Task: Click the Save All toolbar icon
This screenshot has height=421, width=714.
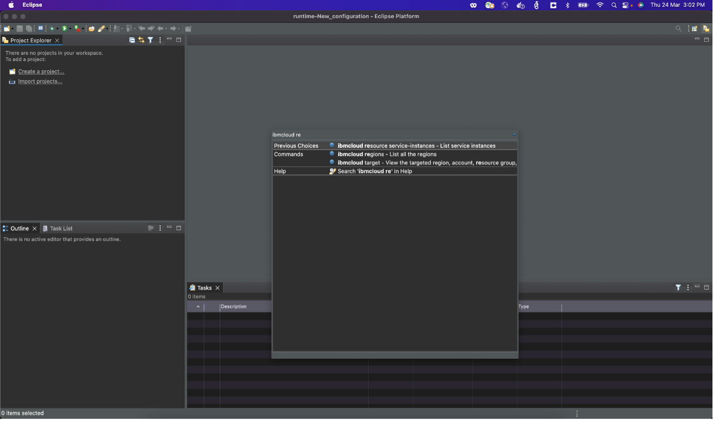Action: click(x=29, y=28)
